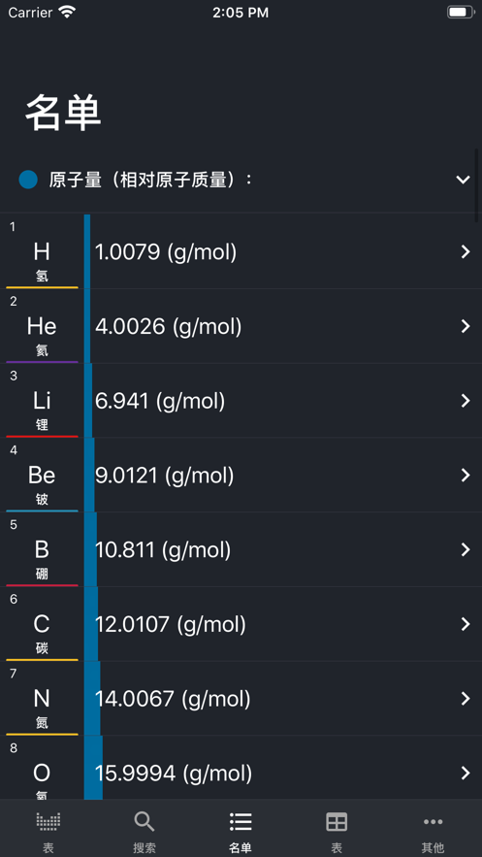This screenshot has width=482, height=857.
Task: Select the Be 铍 element cell
Action: (x=42, y=475)
